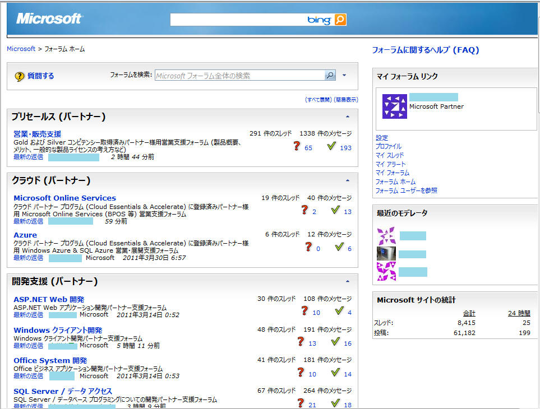540x409 pixels.
Task: Open the forum search options dropdown arrow
Action: (344, 75)
